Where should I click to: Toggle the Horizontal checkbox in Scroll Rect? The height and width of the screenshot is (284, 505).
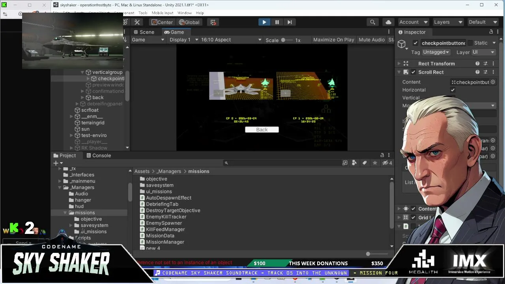453,90
